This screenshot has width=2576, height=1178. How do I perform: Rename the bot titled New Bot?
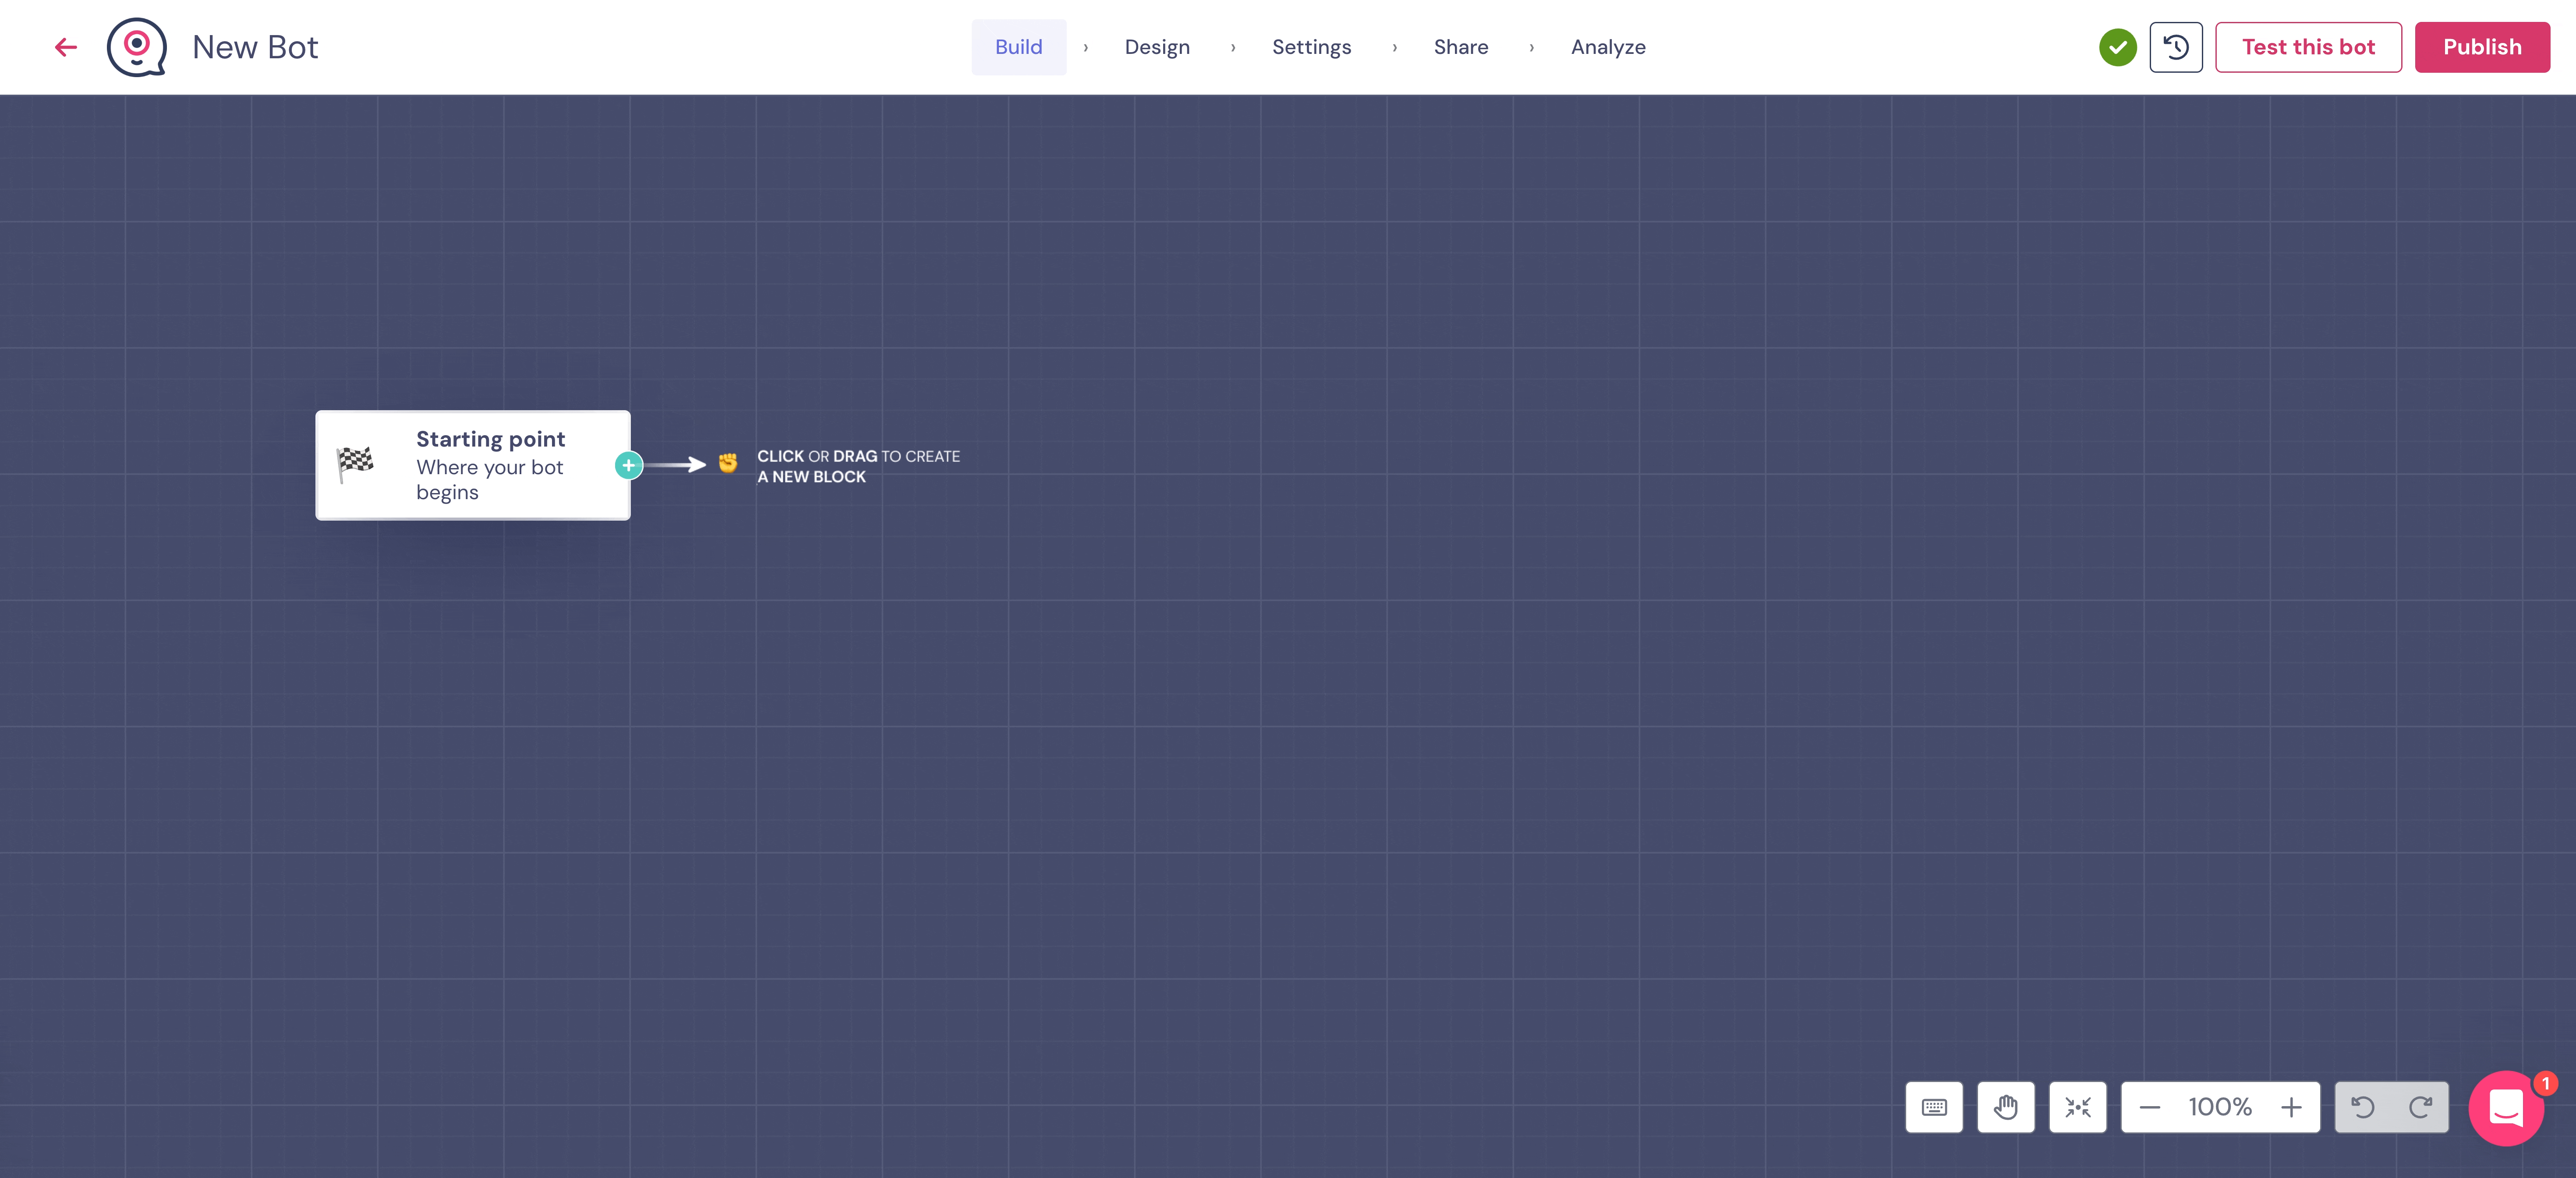coord(255,47)
